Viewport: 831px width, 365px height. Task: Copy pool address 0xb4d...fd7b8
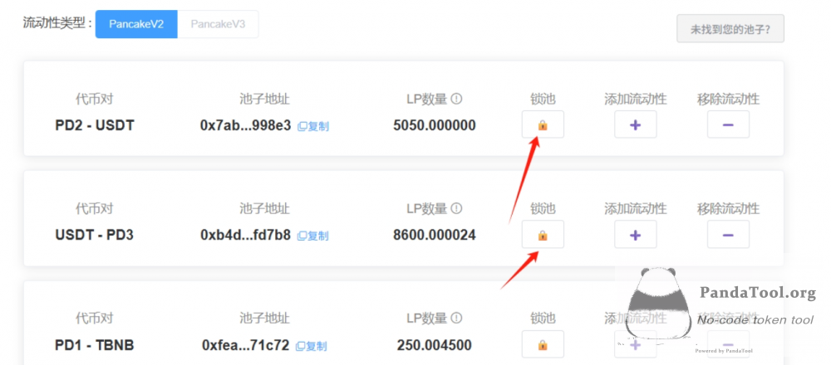313,236
